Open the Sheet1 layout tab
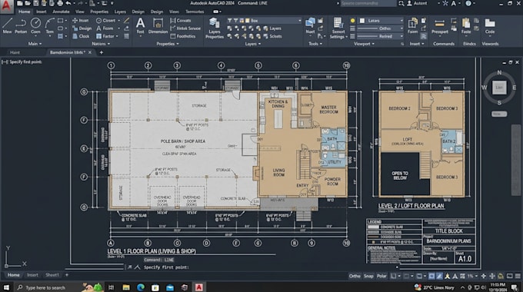 [x=52, y=275]
